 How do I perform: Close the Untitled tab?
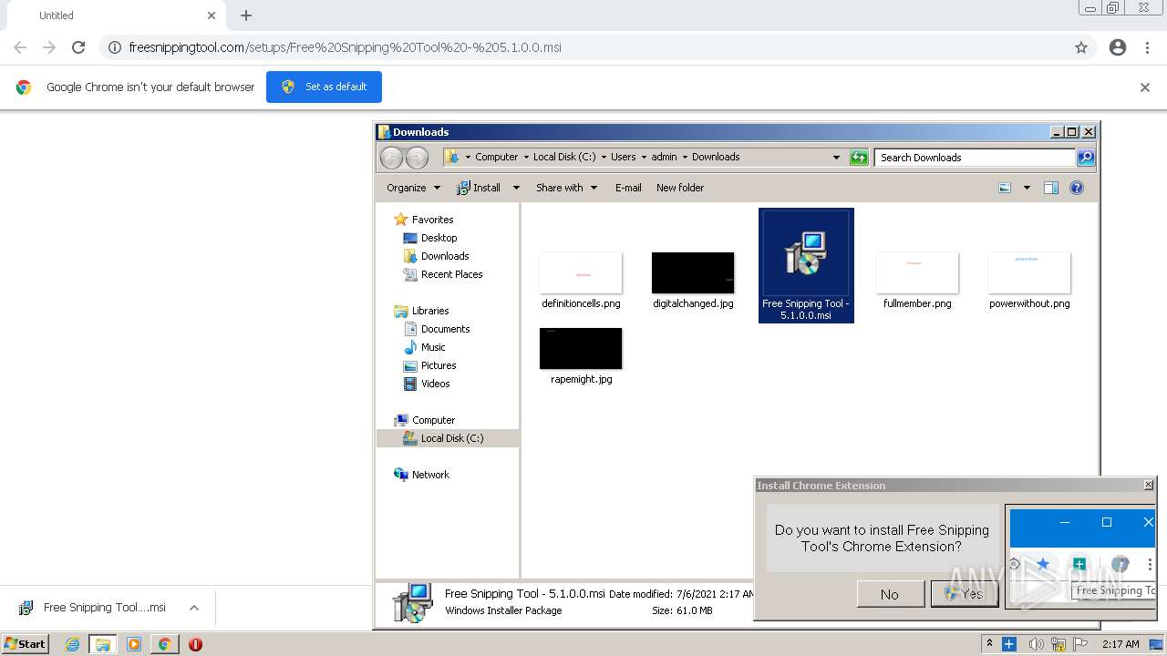pyautogui.click(x=212, y=15)
